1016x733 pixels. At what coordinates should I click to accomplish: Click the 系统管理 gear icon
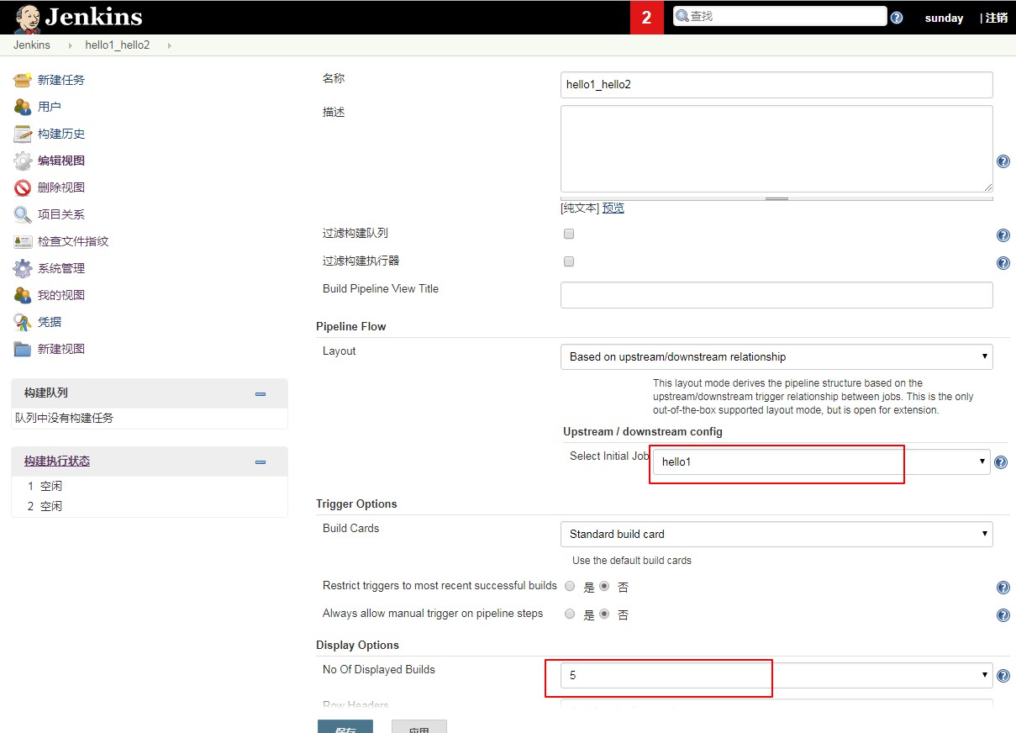click(x=23, y=268)
